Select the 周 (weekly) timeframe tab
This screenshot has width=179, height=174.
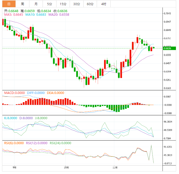[22, 4]
